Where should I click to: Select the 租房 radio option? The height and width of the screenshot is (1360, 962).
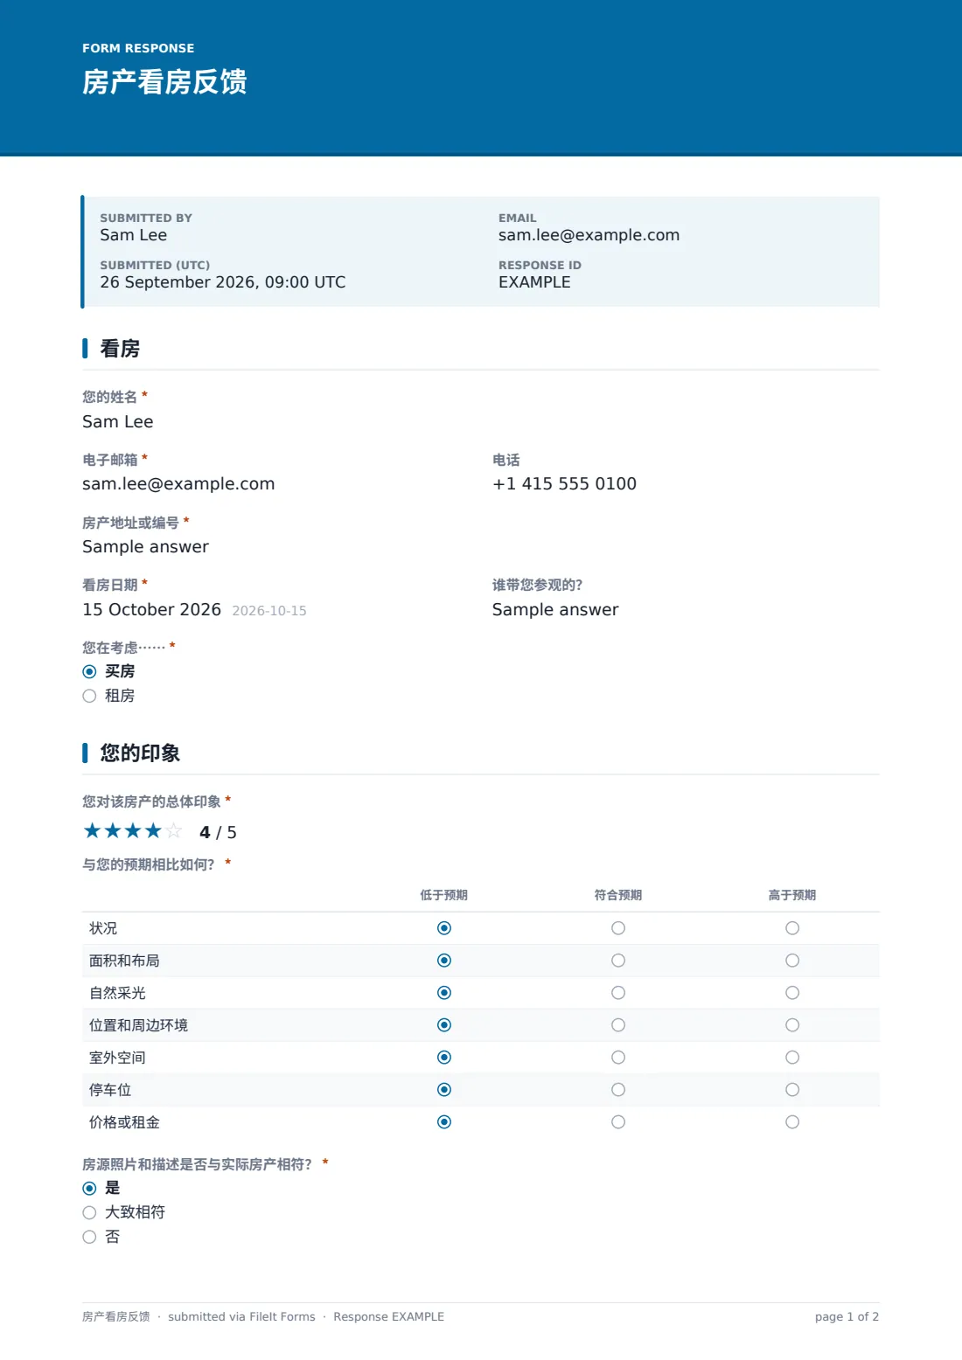(x=89, y=696)
